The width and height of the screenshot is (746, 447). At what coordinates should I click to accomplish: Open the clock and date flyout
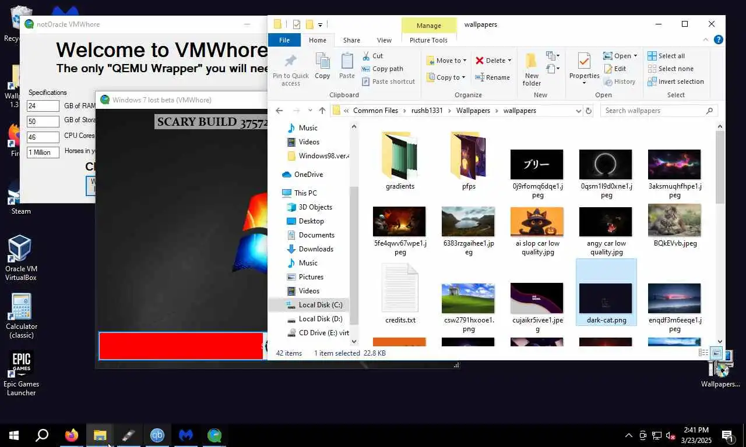[x=696, y=435]
